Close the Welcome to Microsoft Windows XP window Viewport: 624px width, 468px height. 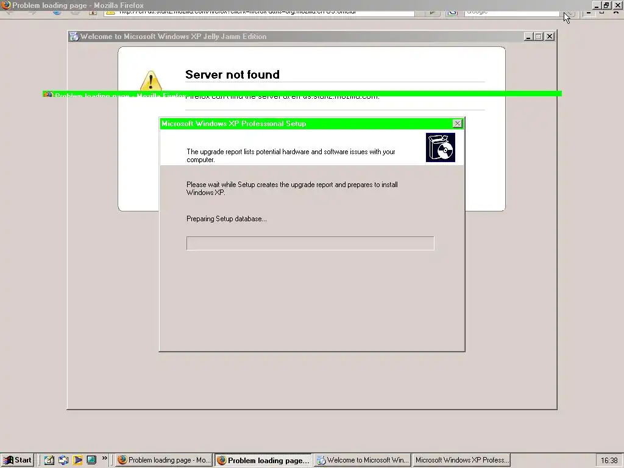[x=550, y=36]
